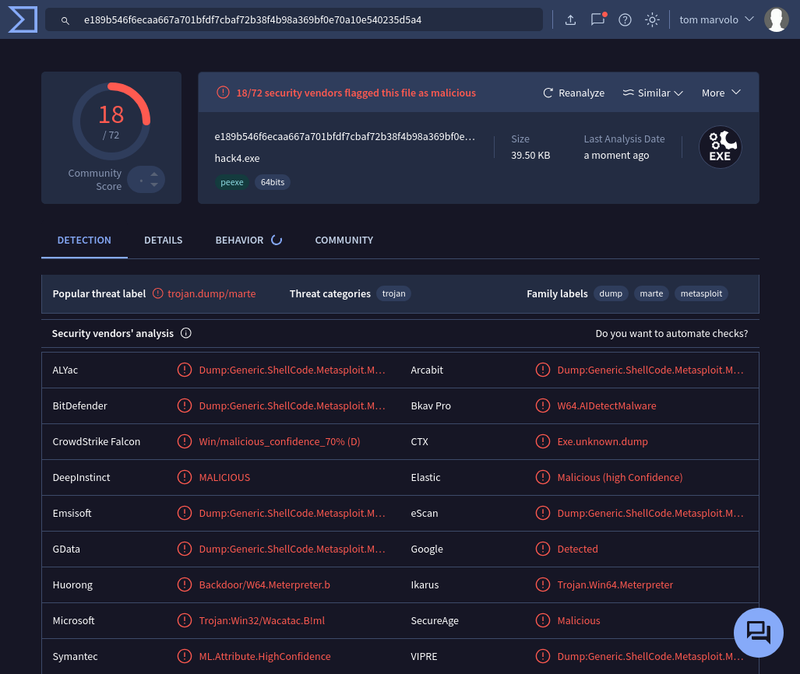Click the 18/72 detection score gauge
This screenshot has width=800, height=674.
(111, 121)
